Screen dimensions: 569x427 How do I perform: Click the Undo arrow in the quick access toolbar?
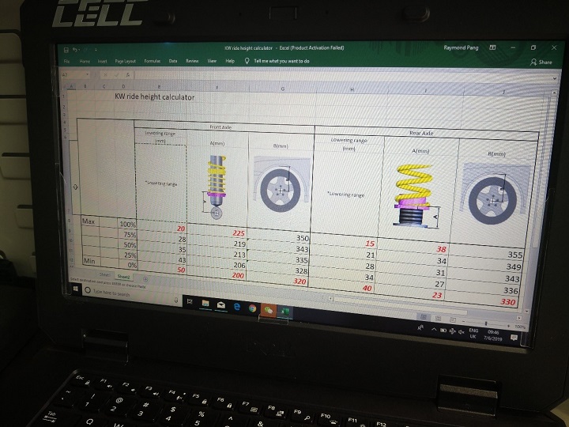(x=75, y=50)
